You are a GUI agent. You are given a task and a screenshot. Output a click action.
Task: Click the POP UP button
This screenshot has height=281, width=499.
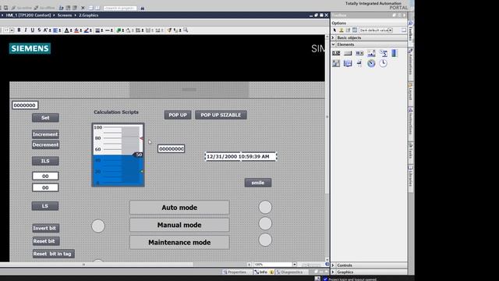[x=178, y=115]
